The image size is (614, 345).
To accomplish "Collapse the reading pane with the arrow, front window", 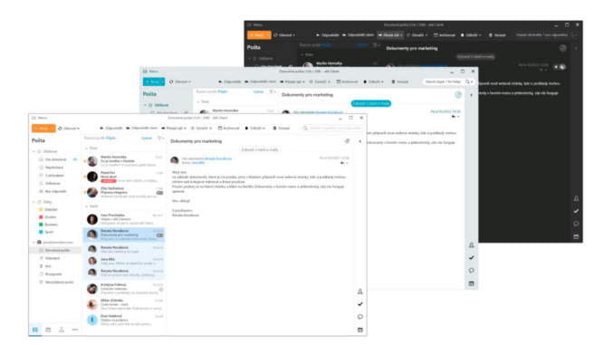I will (x=360, y=141).
